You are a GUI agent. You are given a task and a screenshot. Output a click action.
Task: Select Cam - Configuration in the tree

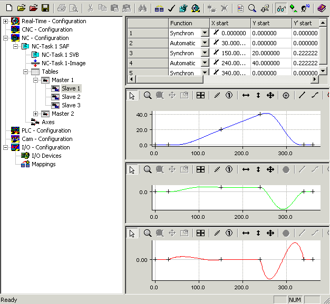pos(47,139)
